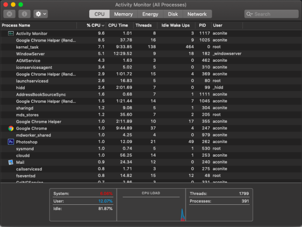Click the Photoshop app icon in list
This screenshot has width=302, height=227.
(x=11, y=142)
